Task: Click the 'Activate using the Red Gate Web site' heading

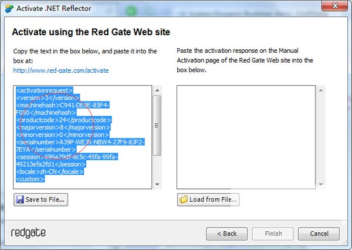Action: [91, 32]
